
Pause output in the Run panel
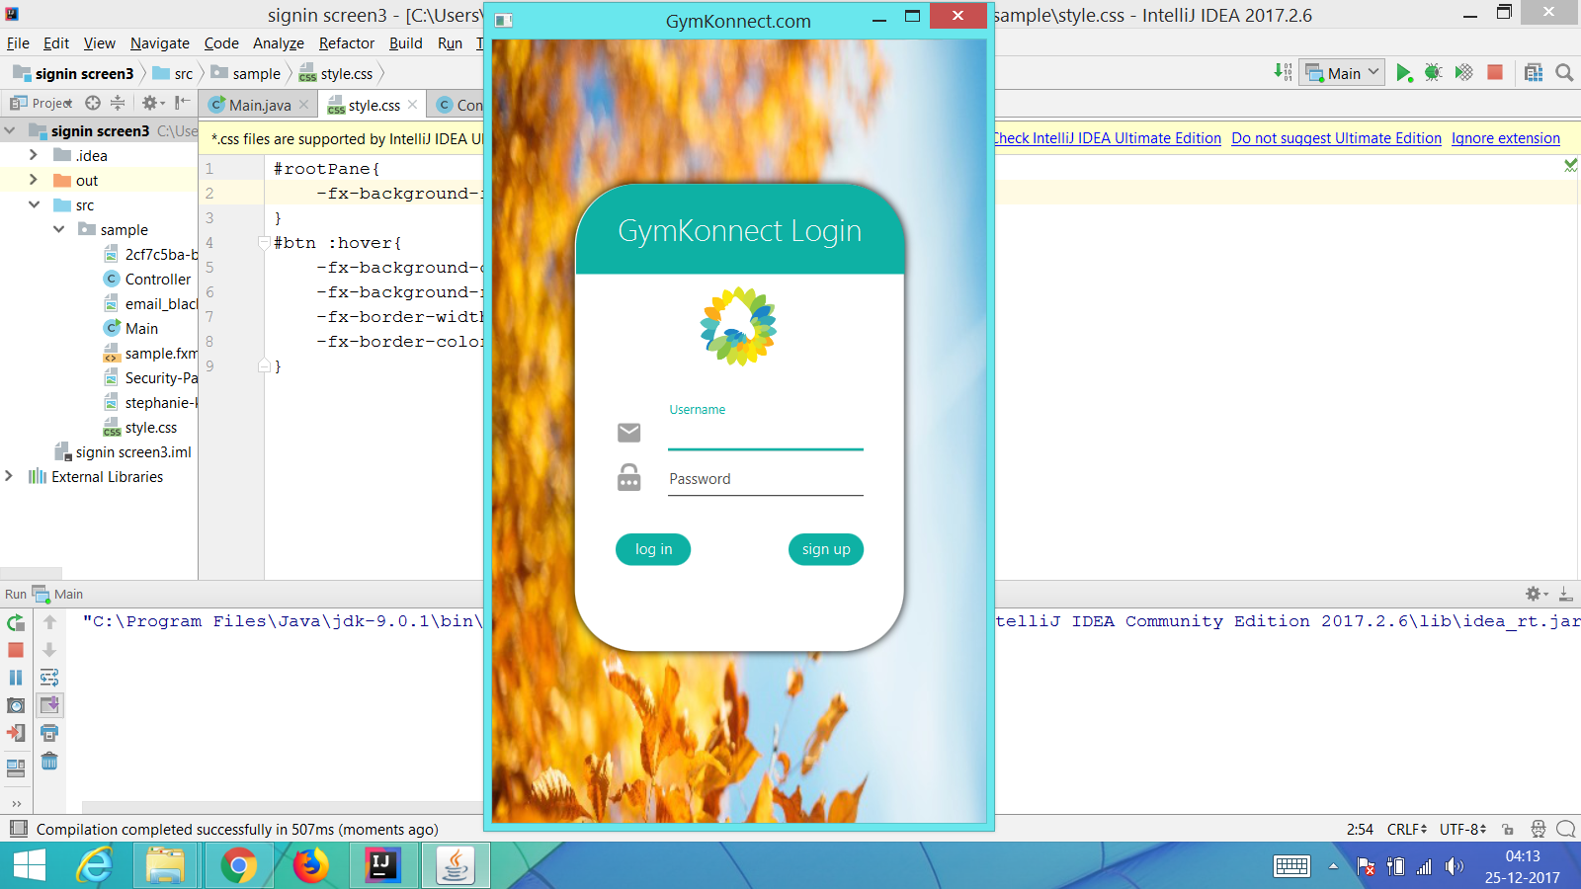click(16, 678)
